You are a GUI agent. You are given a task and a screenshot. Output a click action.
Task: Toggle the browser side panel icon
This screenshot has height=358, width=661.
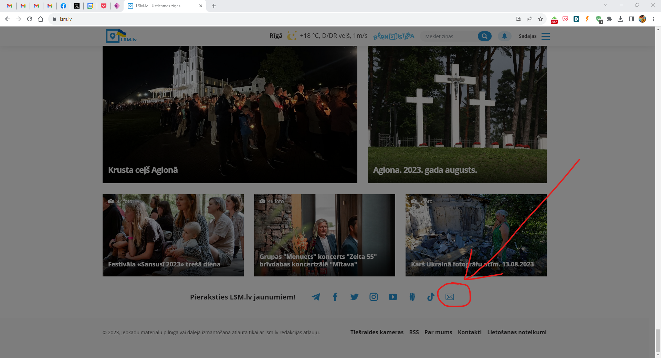(x=631, y=19)
